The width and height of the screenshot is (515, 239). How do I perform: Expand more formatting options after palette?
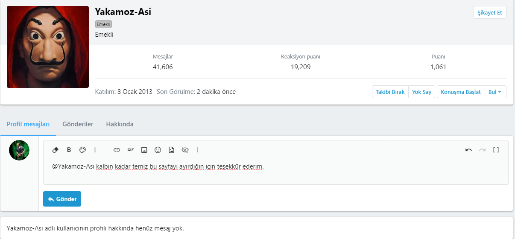click(95, 150)
